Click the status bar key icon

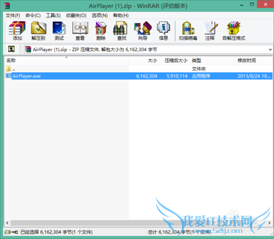(15, 232)
